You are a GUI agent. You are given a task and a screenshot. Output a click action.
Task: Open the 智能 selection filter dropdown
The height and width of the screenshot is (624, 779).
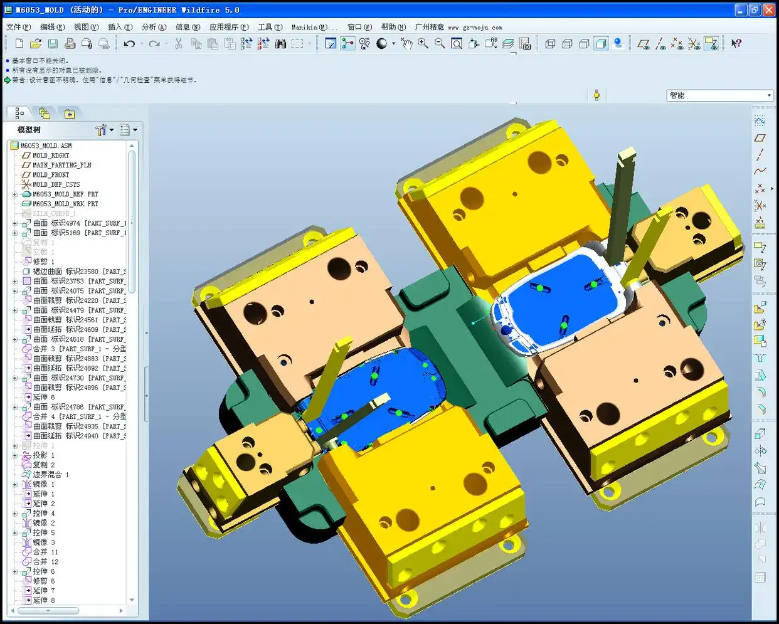[x=769, y=95]
